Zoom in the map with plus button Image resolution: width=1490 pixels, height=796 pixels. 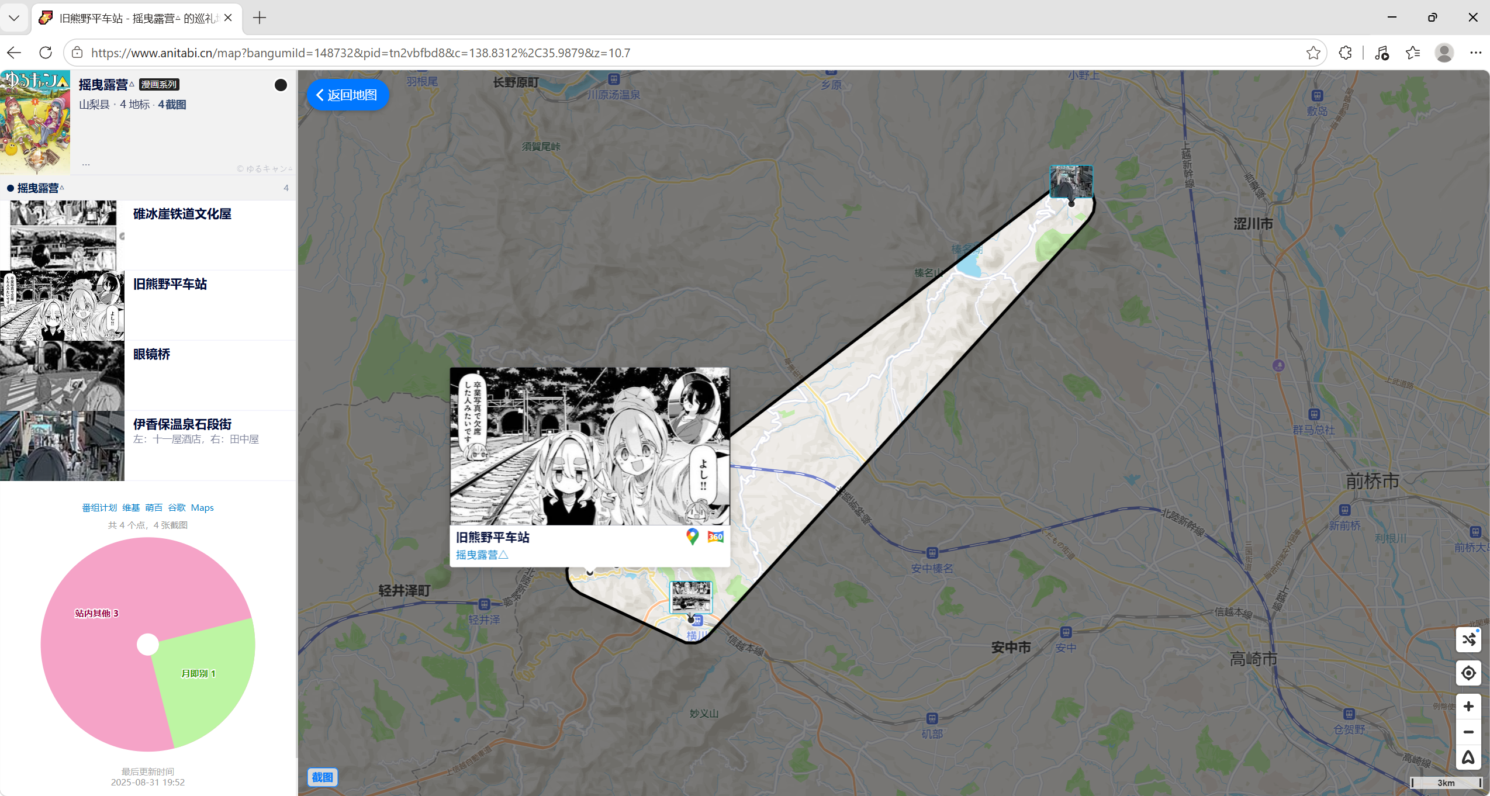[x=1468, y=707]
